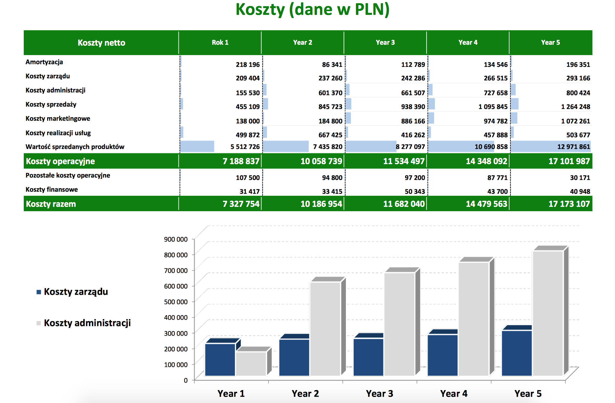This screenshot has width=615, height=403.
Task: Select the total 7 188 837
Action: pyautogui.click(x=241, y=161)
